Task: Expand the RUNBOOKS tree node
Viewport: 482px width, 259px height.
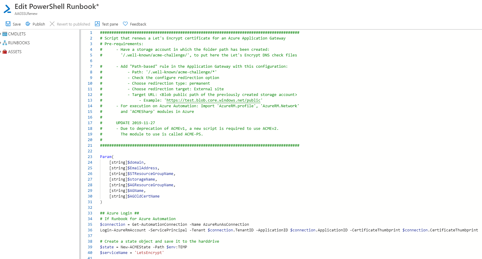Action: 1,43
